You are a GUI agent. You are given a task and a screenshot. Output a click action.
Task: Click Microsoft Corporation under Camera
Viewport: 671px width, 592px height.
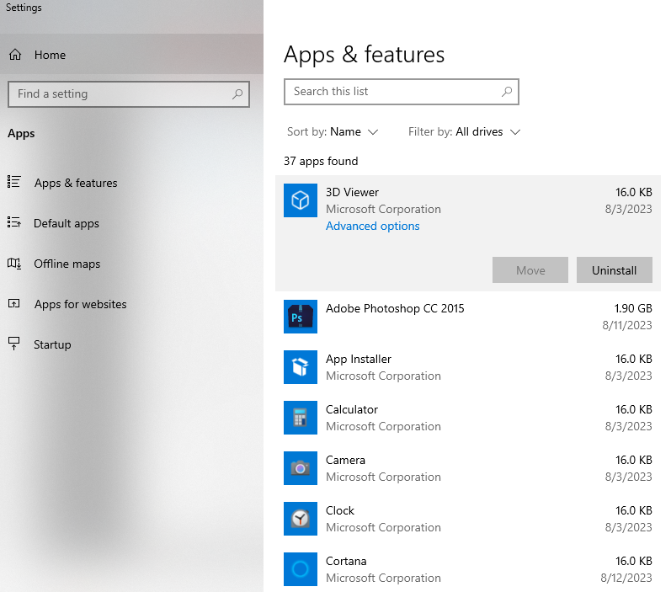pos(383,477)
